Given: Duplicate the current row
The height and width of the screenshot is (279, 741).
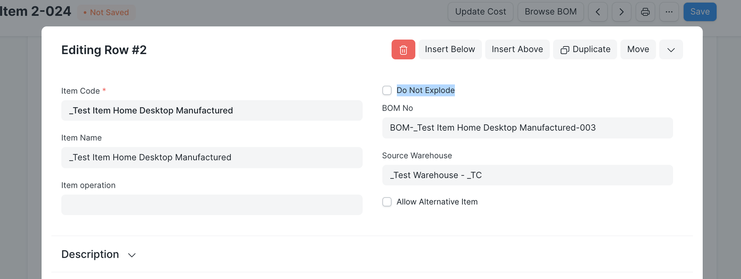Looking at the screenshot, I should pos(585,50).
